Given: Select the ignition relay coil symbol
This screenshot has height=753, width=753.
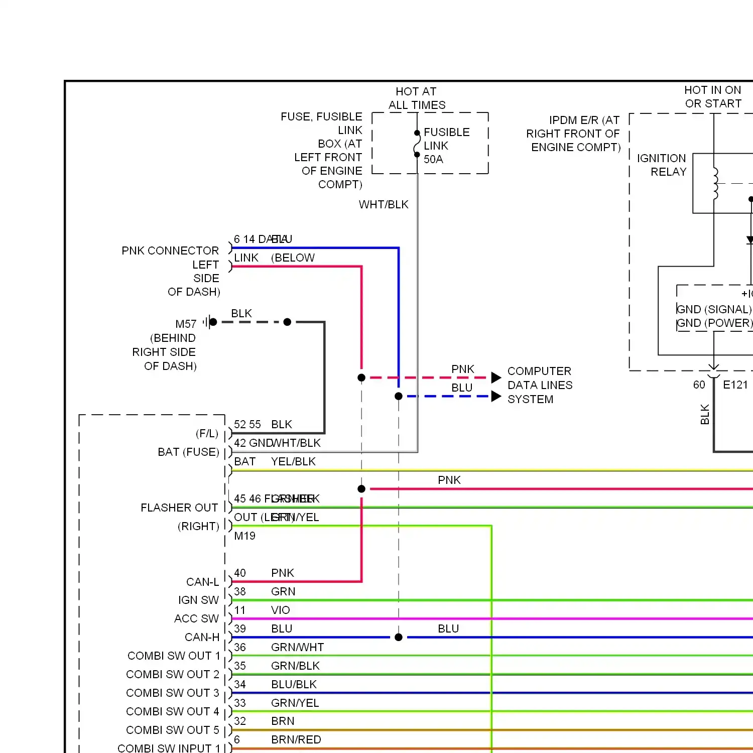Looking at the screenshot, I should pos(715,184).
